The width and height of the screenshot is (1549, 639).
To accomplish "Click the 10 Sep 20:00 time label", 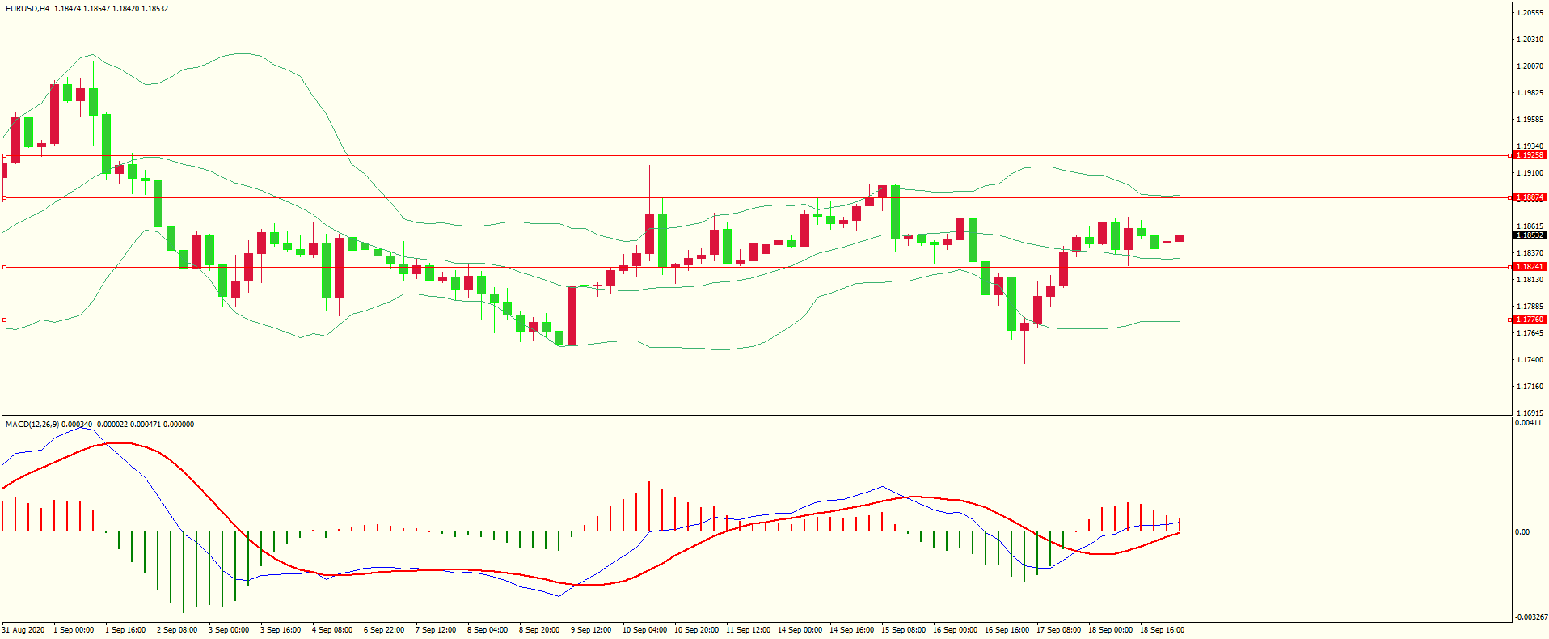I will 696,630.
